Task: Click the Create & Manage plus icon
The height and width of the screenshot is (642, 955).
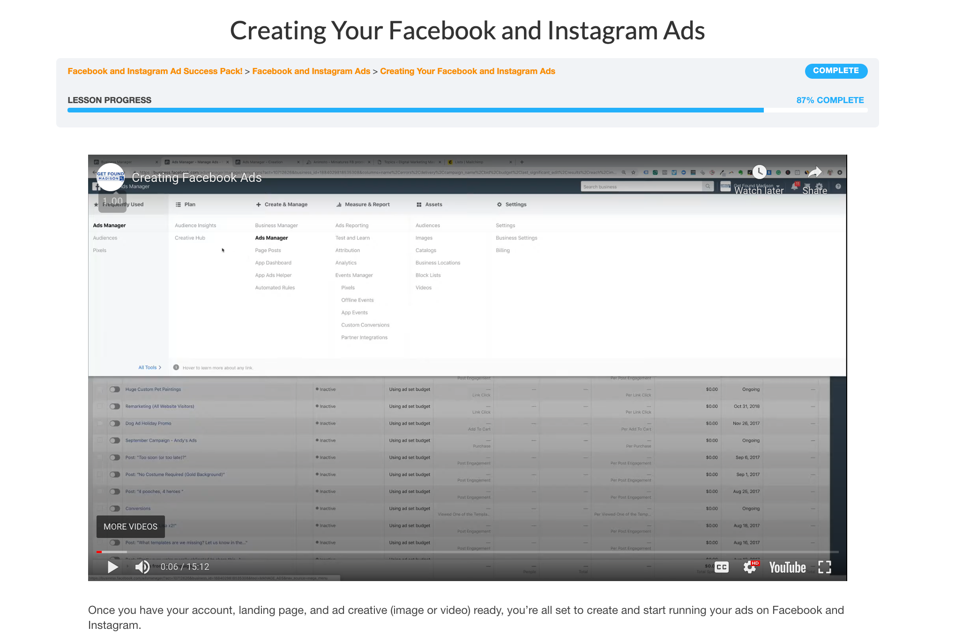Action: tap(258, 204)
